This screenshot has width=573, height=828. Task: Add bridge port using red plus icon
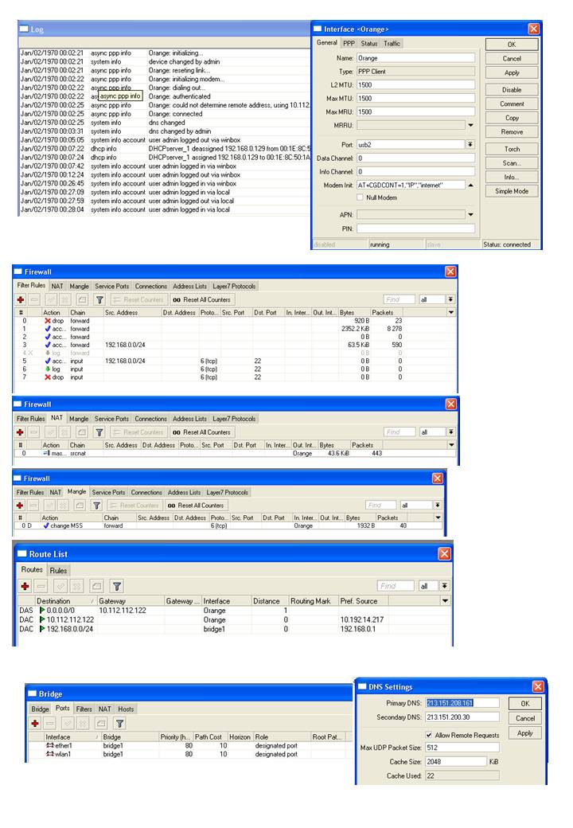(35, 724)
